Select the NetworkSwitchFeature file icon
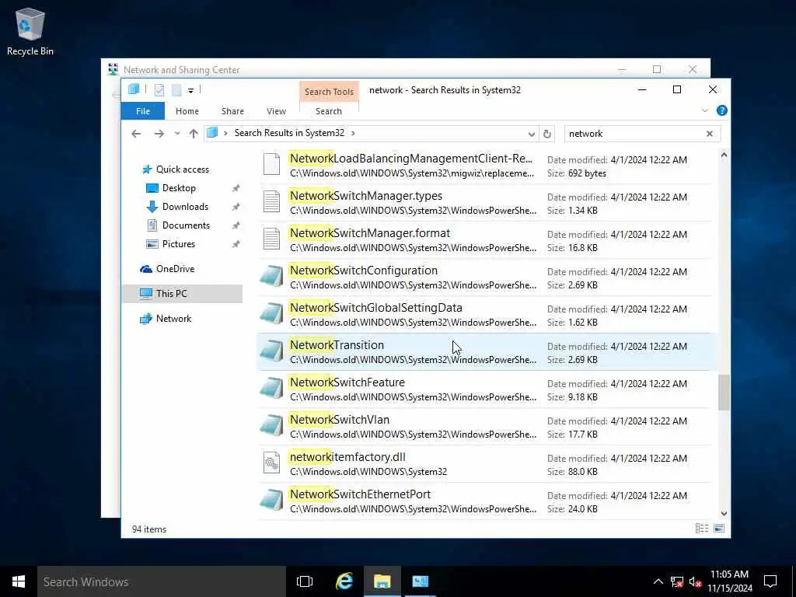The height and width of the screenshot is (597, 796). (x=271, y=389)
